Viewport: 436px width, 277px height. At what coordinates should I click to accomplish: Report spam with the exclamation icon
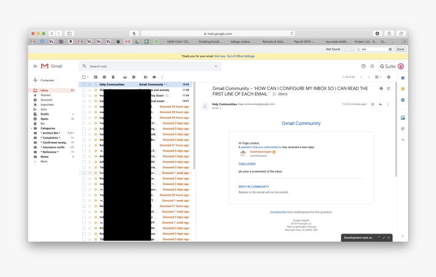[x=104, y=77]
